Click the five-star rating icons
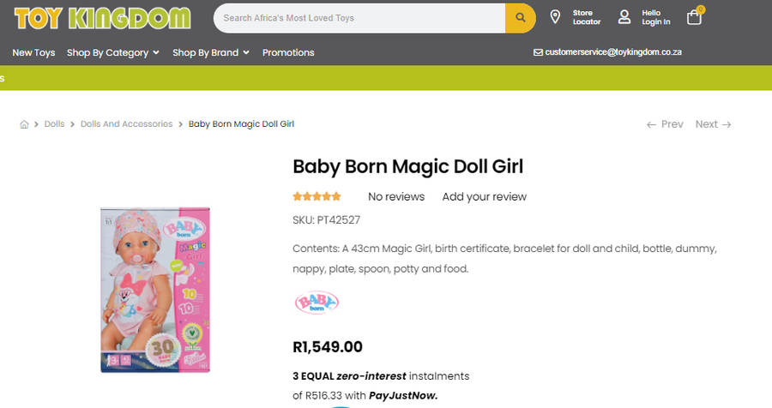 (317, 196)
